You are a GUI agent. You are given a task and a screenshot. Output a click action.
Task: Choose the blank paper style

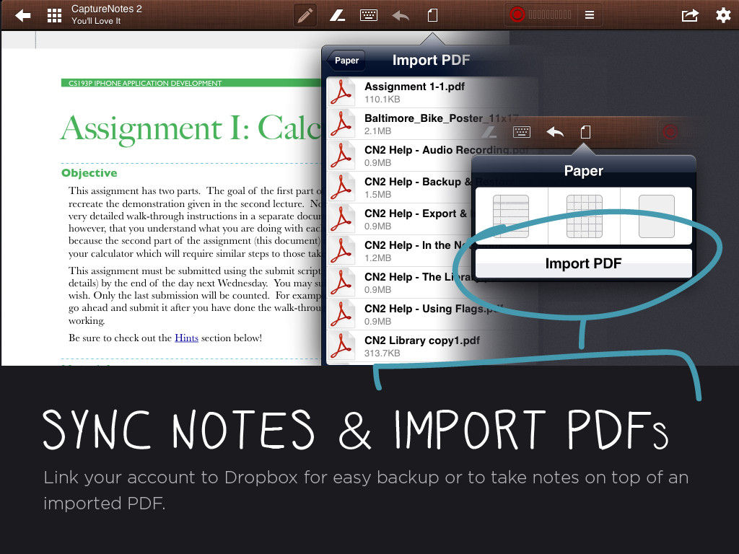pos(657,216)
